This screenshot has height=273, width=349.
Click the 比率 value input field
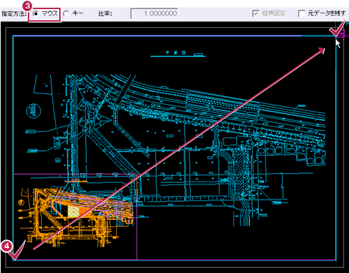click(155, 13)
